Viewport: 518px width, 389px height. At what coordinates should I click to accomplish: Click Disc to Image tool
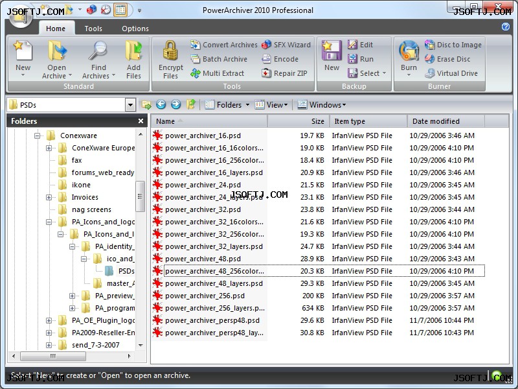[x=453, y=45]
